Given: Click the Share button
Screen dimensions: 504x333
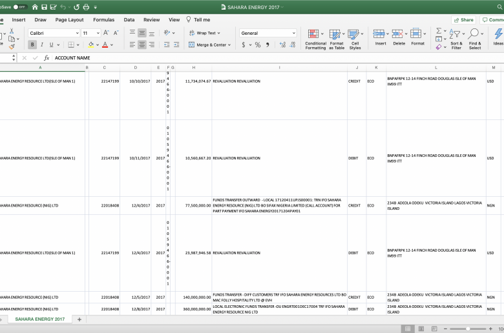Looking at the screenshot, I should coord(463,19).
